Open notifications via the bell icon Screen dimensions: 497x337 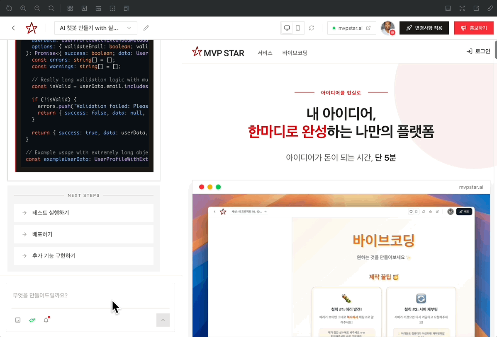(46, 320)
